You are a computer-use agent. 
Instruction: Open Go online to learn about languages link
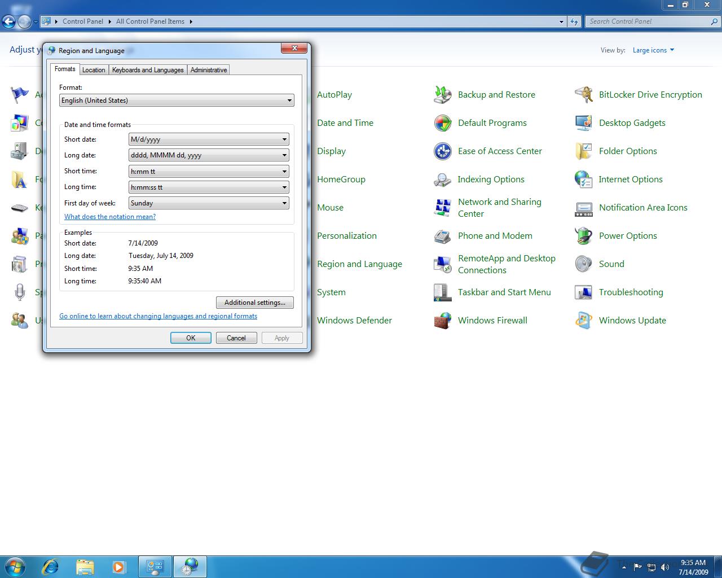point(158,316)
